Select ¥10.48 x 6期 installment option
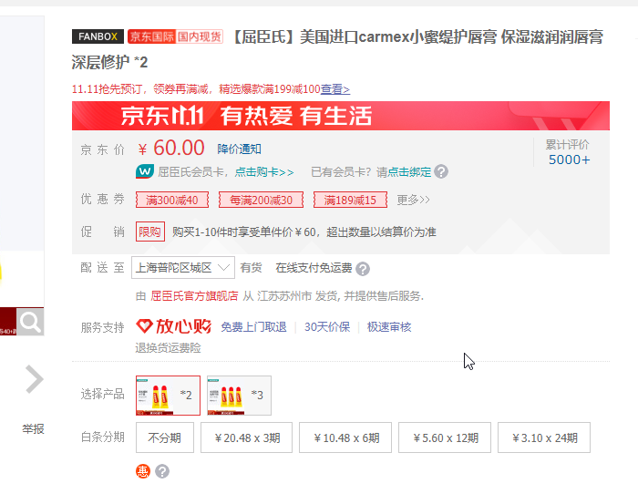Image resolution: width=638 pixels, height=494 pixels. [x=345, y=437]
